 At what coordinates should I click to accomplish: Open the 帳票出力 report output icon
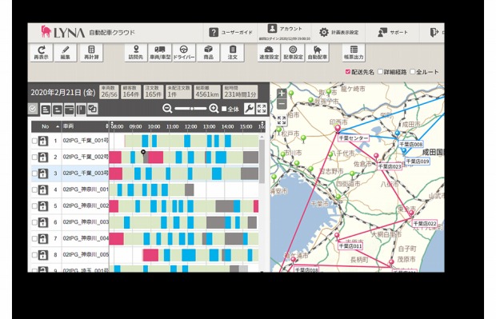click(354, 53)
